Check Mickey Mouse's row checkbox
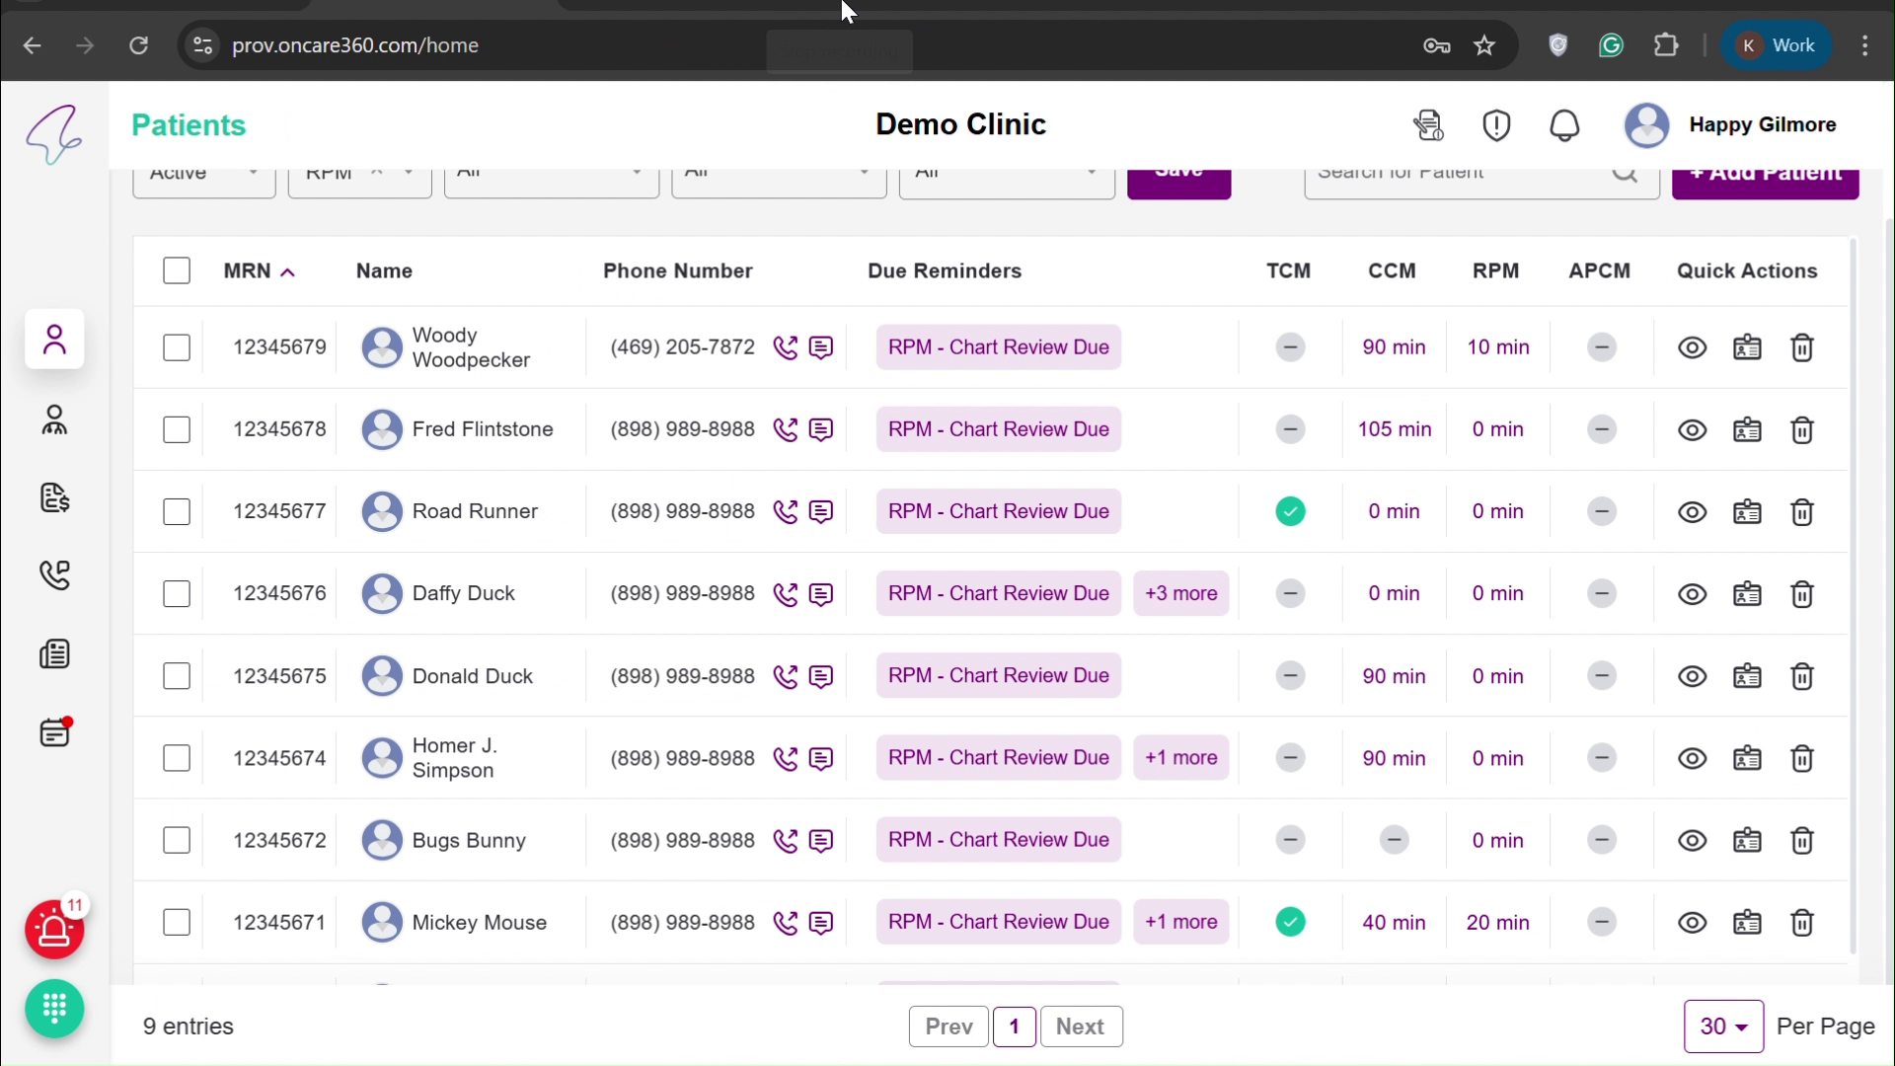 tap(177, 922)
